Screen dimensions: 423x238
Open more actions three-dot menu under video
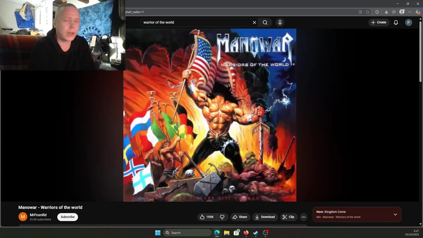pyautogui.click(x=303, y=217)
